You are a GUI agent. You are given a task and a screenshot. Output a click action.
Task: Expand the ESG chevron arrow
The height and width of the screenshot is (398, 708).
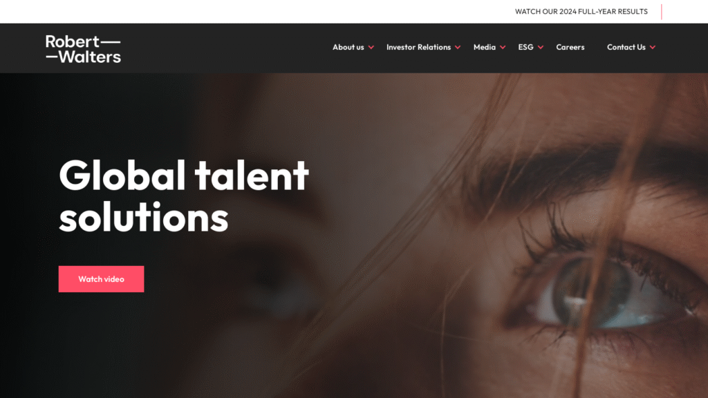541,48
